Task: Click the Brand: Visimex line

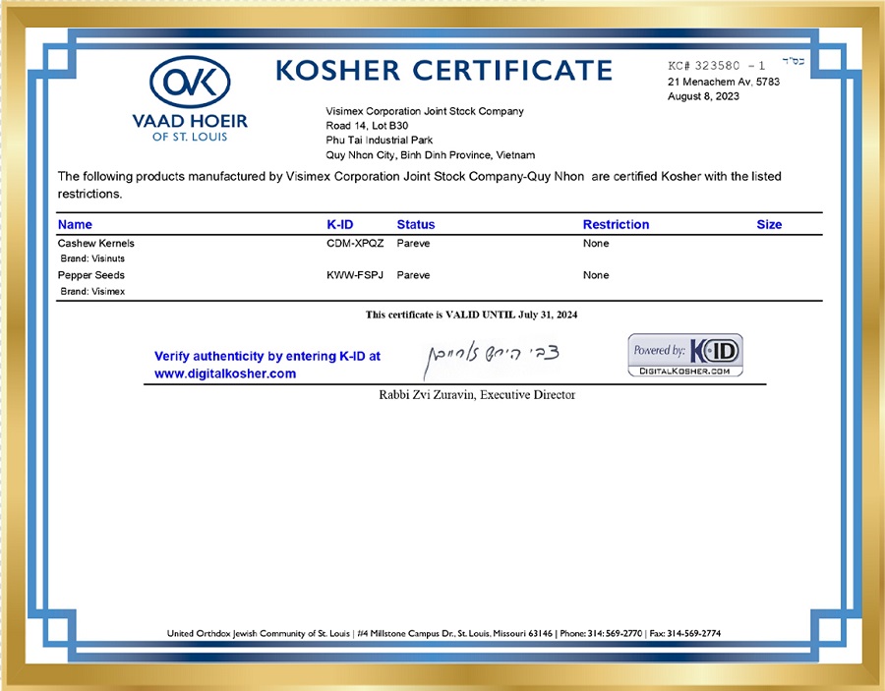Action: coord(92,291)
